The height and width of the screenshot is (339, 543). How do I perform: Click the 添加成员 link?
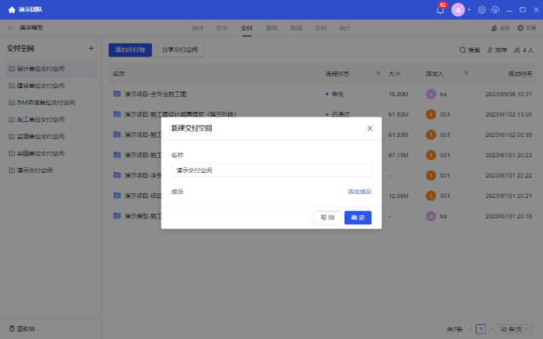360,192
